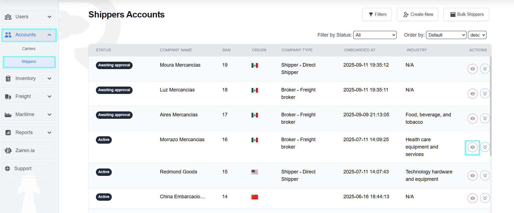This screenshot has height=213, width=514.
Task: View Luz Mercancías with eye icon
Action: [473, 94]
